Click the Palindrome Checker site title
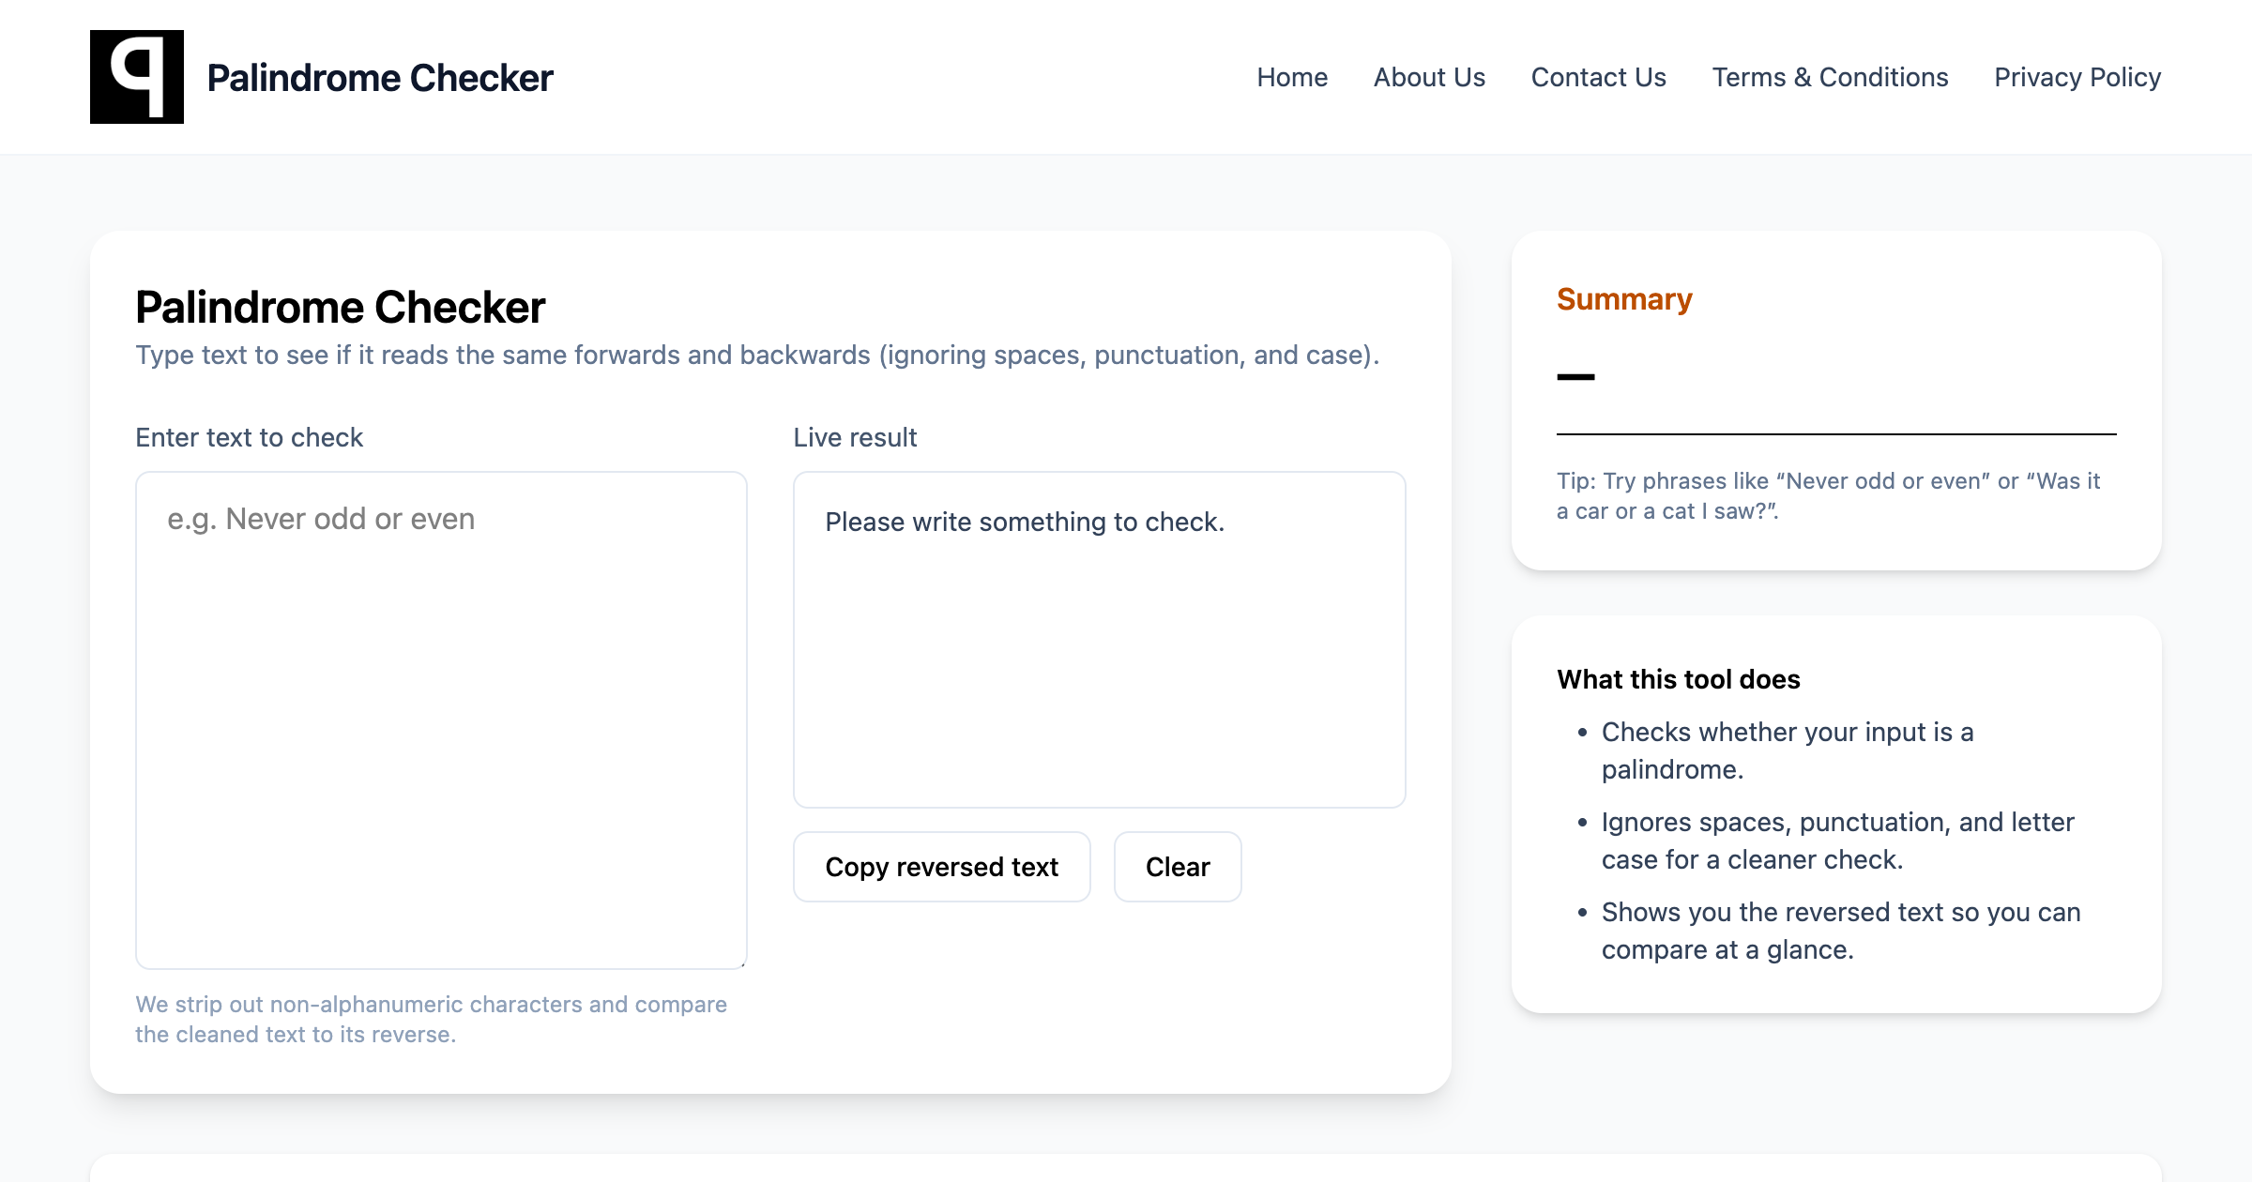The width and height of the screenshot is (2252, 1182). [x=380, y=78]
